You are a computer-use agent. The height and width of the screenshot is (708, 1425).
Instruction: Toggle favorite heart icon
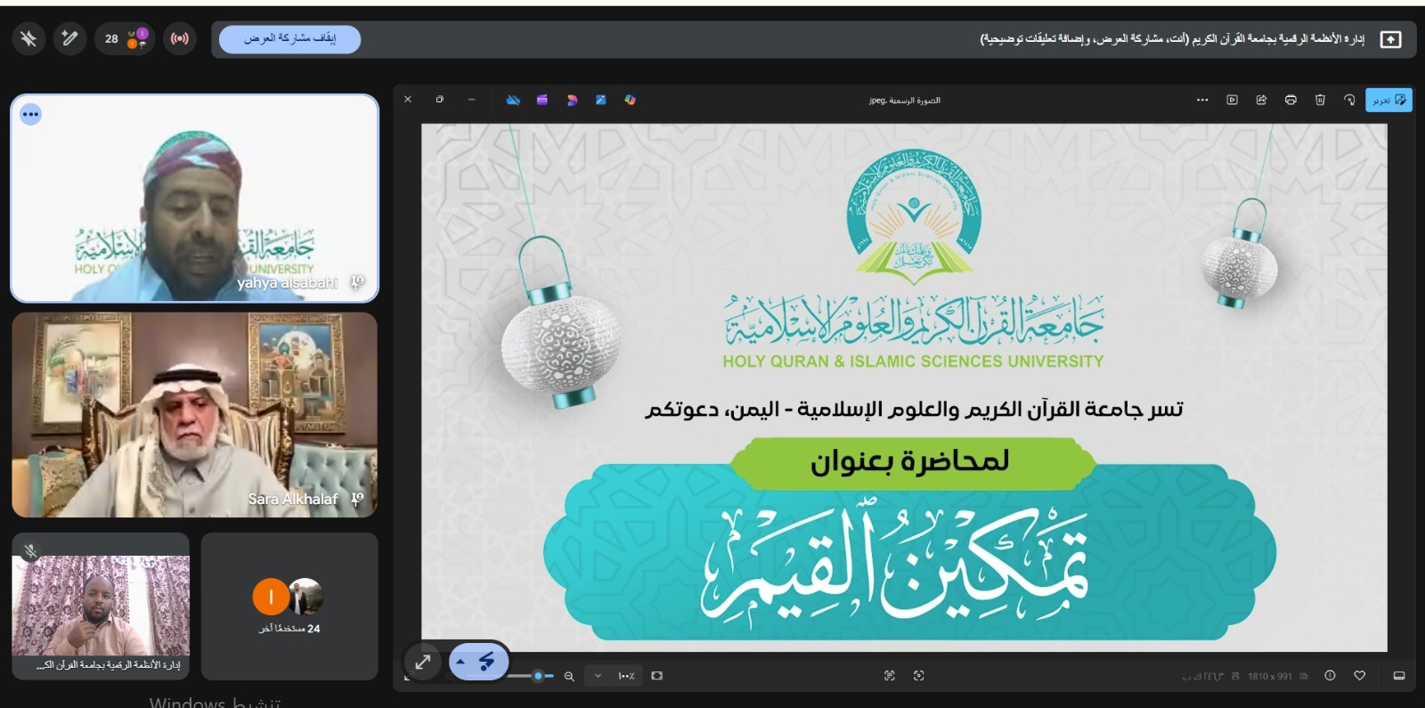click(x=1359, y=676)
